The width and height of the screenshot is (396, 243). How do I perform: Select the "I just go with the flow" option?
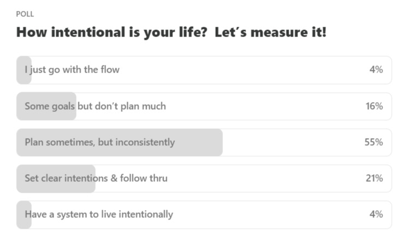pyautogui.click(x=204, y=70)
